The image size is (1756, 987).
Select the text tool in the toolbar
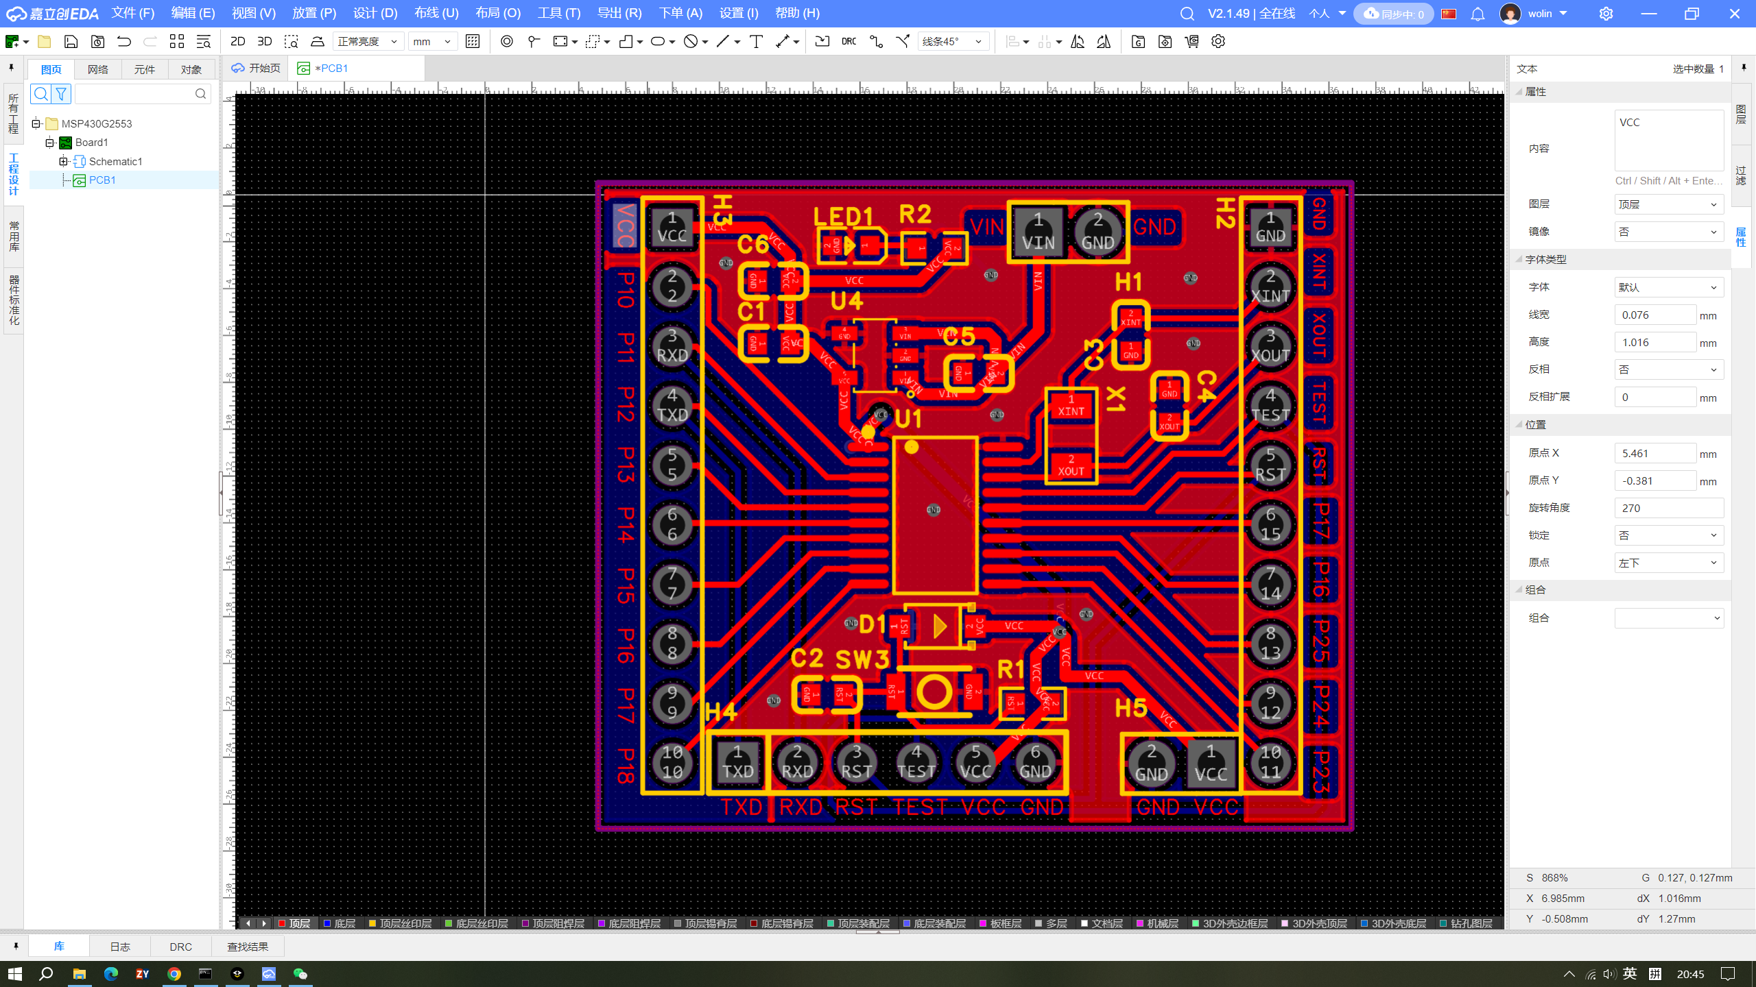[756, 42]
